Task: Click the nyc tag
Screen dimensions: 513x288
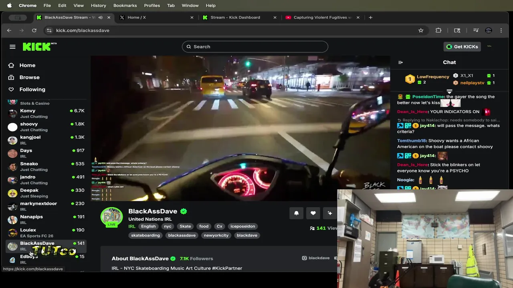Action: pyautogui.click(x=168, y=226)
